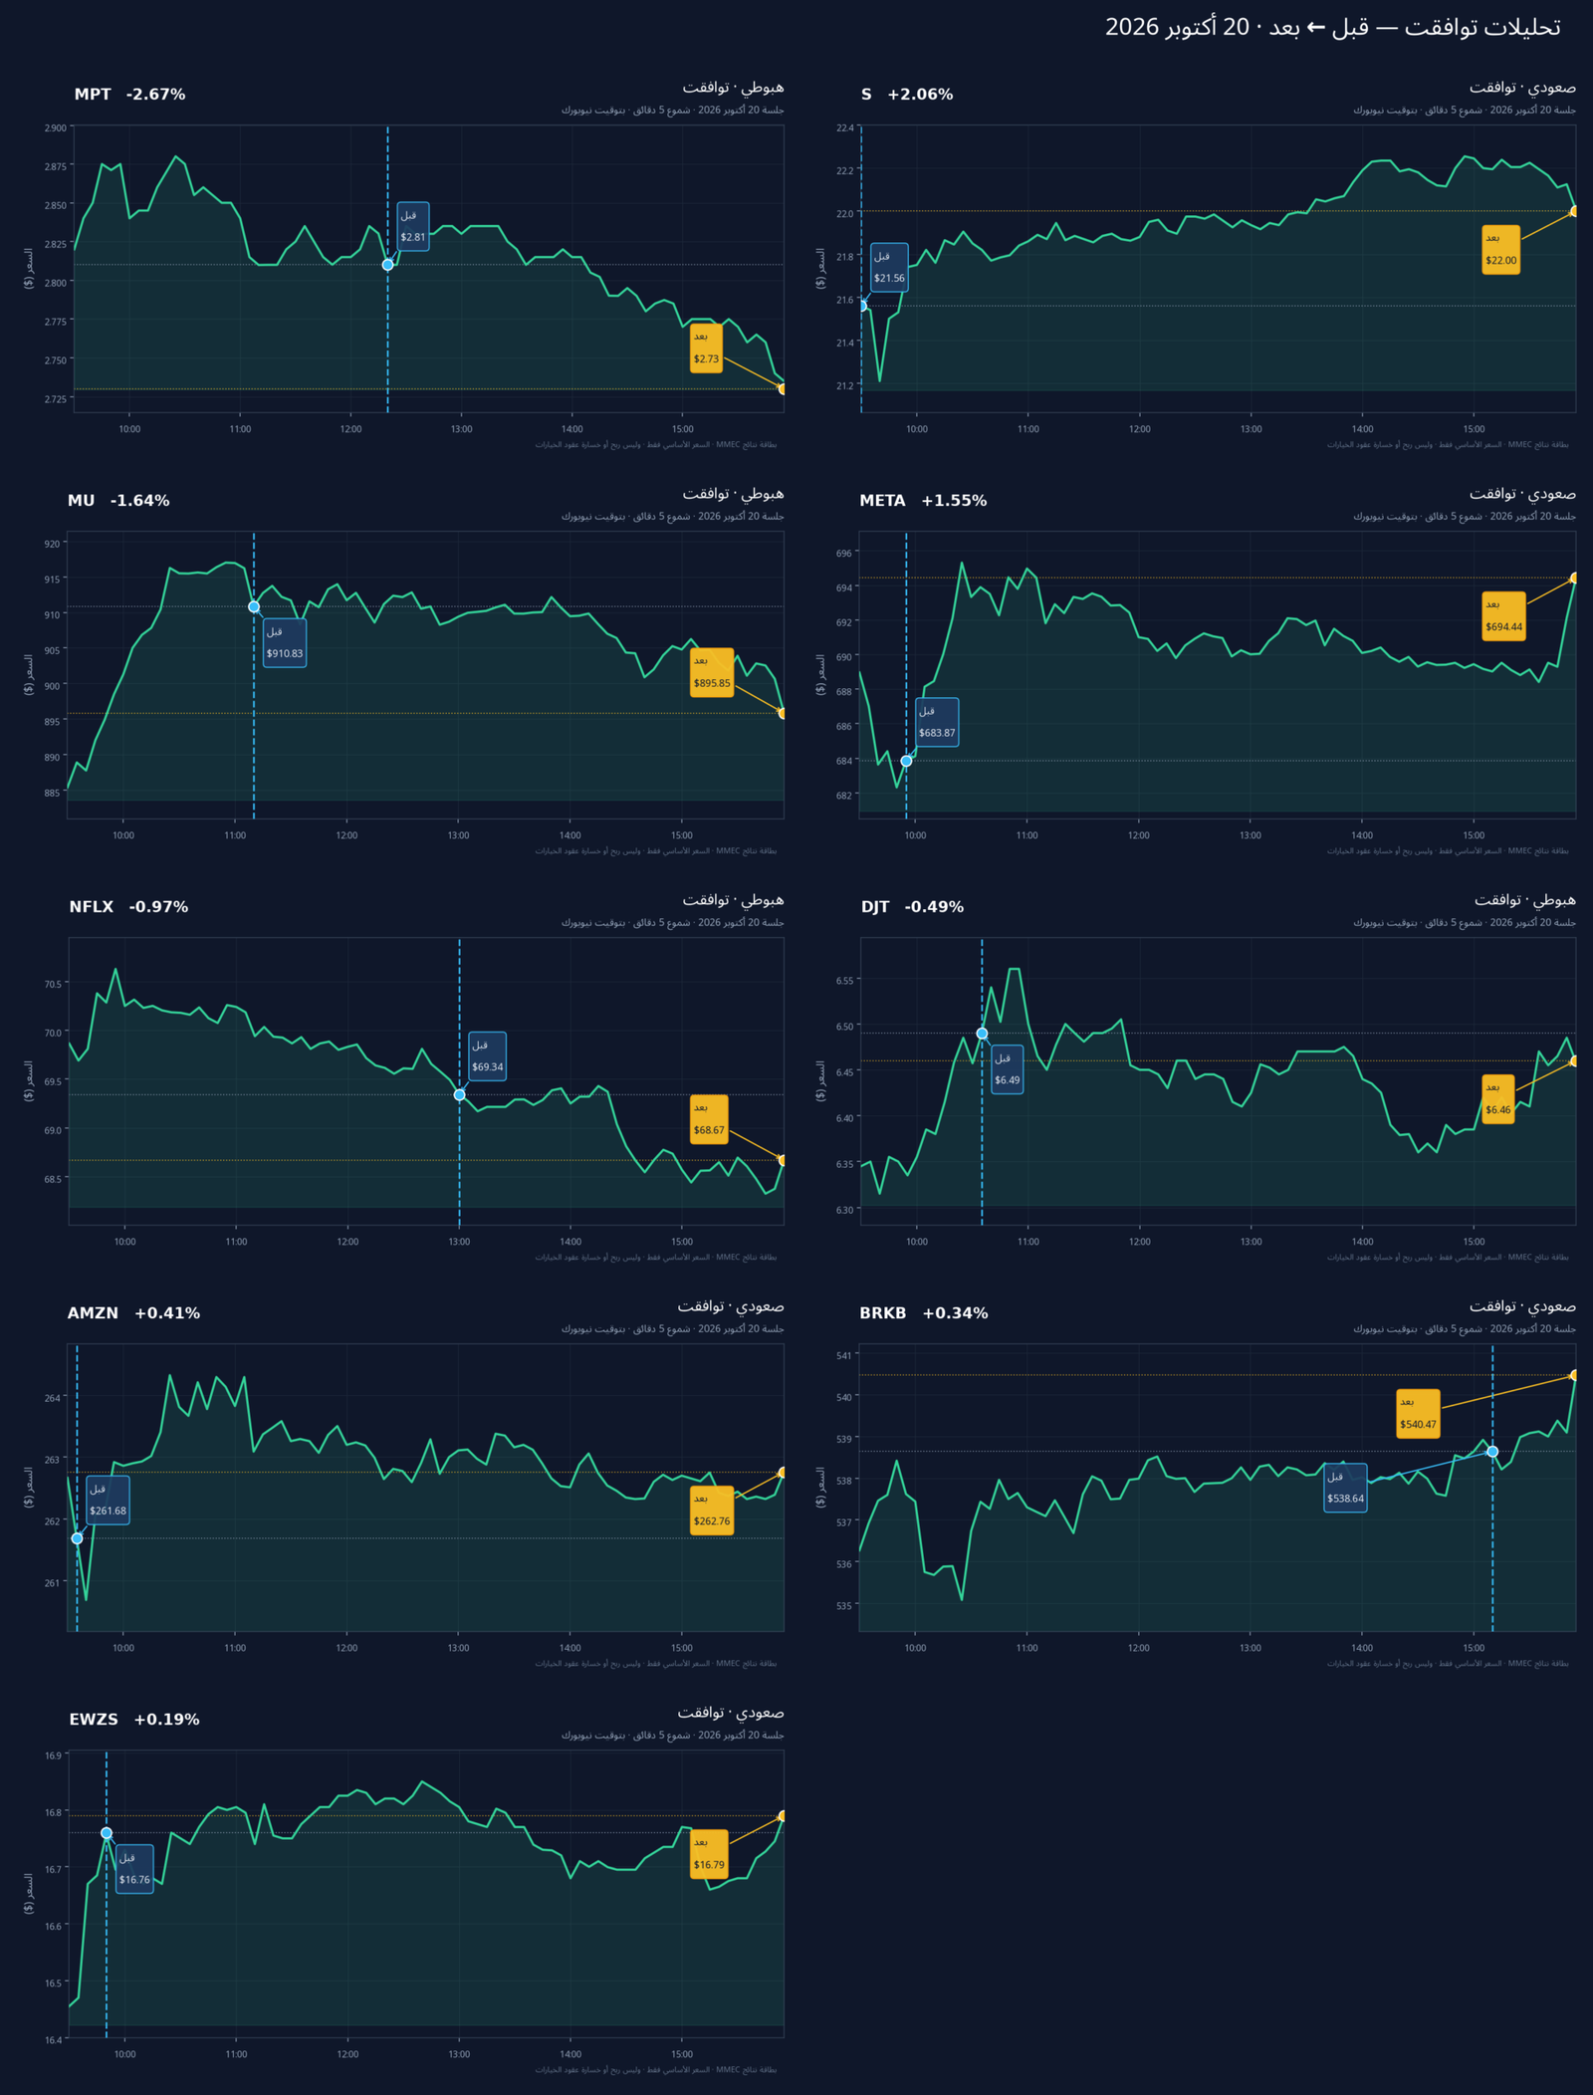Select the yellow $540.47 بعد label on BRKB
Image resolution: width=1593 pixels, height=2095 pixels.
pyautogui.click(x=1418, y=1414)
